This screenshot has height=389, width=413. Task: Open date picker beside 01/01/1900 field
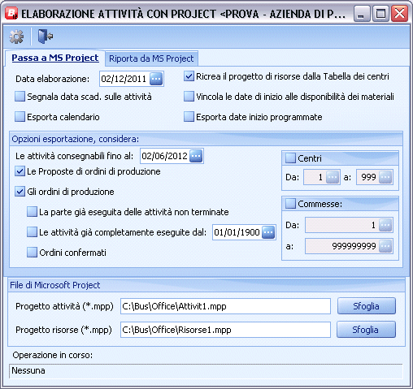(x=268, y=232)
